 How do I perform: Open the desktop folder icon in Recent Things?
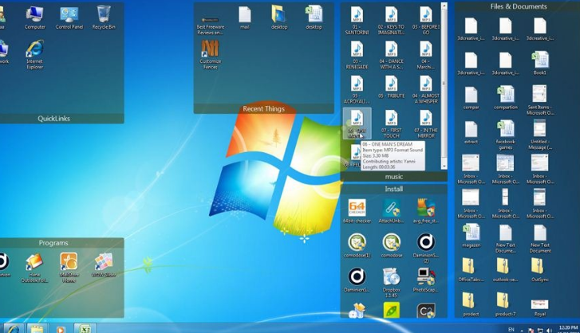tap(279, 17)
